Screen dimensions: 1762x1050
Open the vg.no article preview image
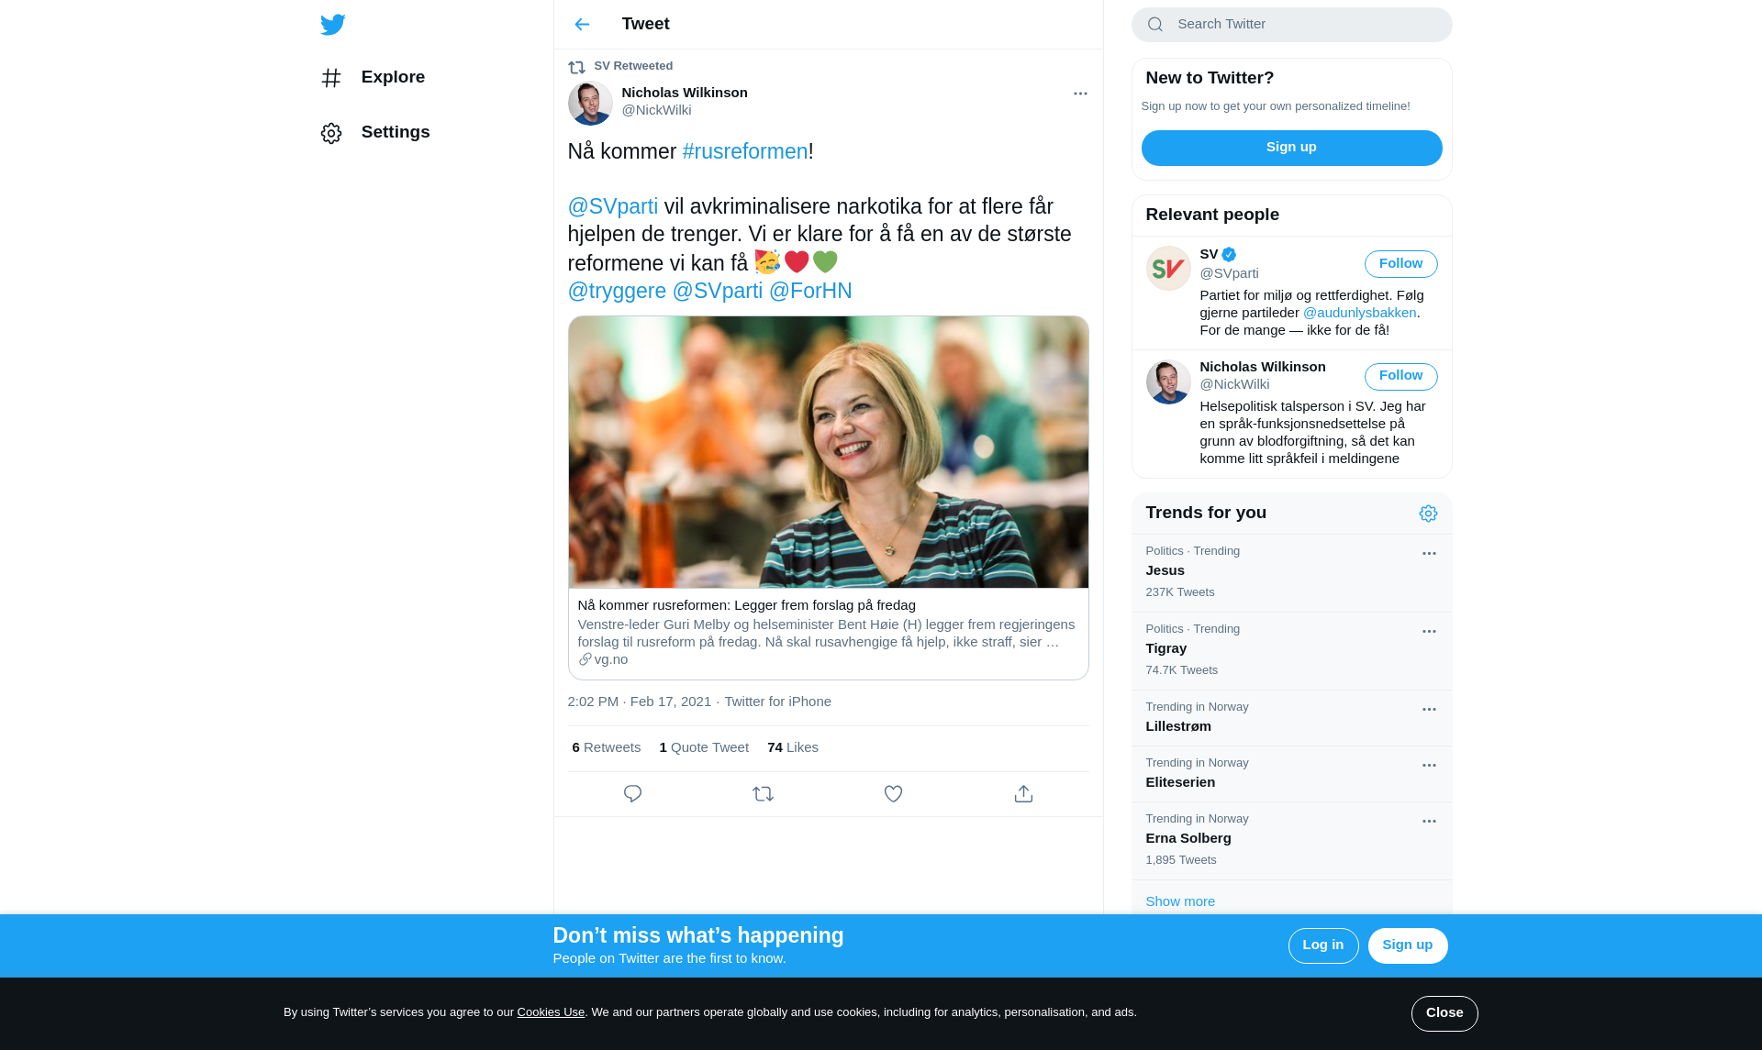[x=828, y=452]
